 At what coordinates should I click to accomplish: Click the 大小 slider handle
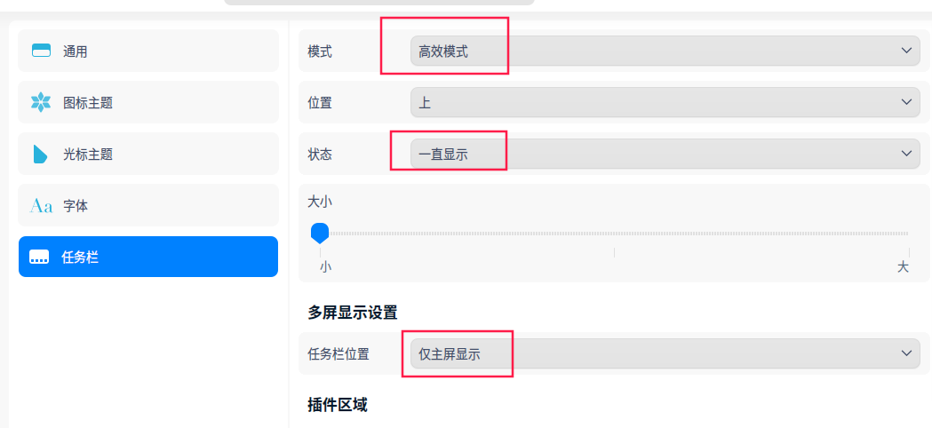tap(320, 234)
